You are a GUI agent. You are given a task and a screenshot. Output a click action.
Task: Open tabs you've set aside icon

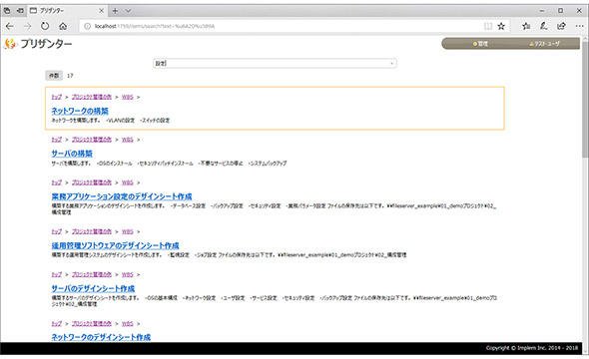(7, 11)
